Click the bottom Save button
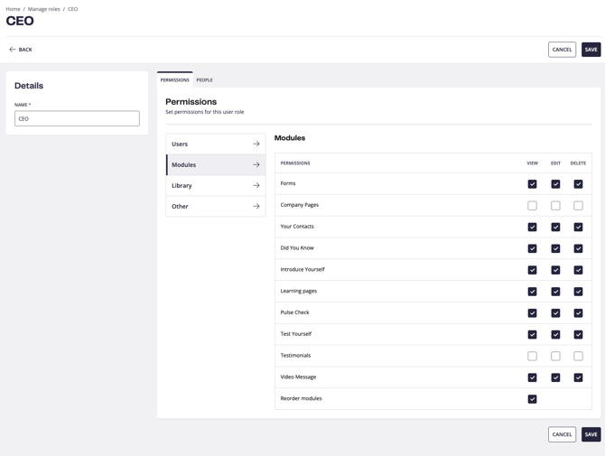The width and height of the screenshot is (605, 456). [591, 434]
